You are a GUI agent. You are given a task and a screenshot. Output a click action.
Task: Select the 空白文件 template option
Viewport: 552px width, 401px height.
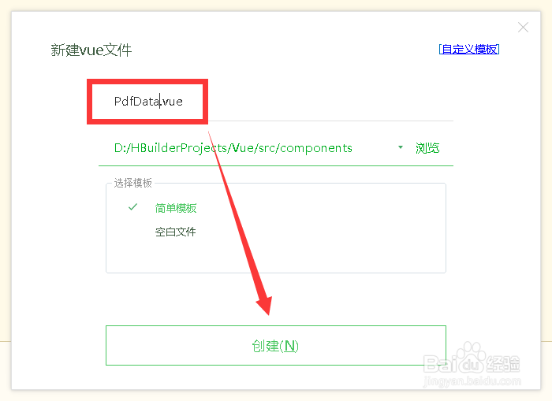click(175, 232)
